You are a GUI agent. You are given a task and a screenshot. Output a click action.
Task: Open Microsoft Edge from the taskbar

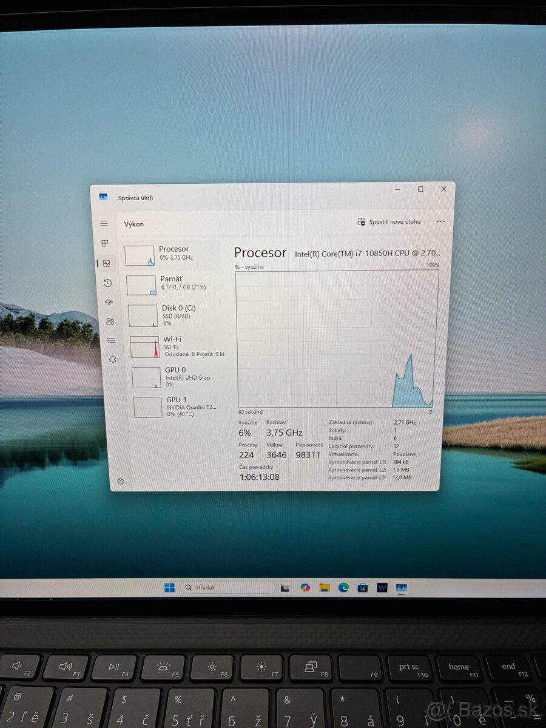click(343, 588)
